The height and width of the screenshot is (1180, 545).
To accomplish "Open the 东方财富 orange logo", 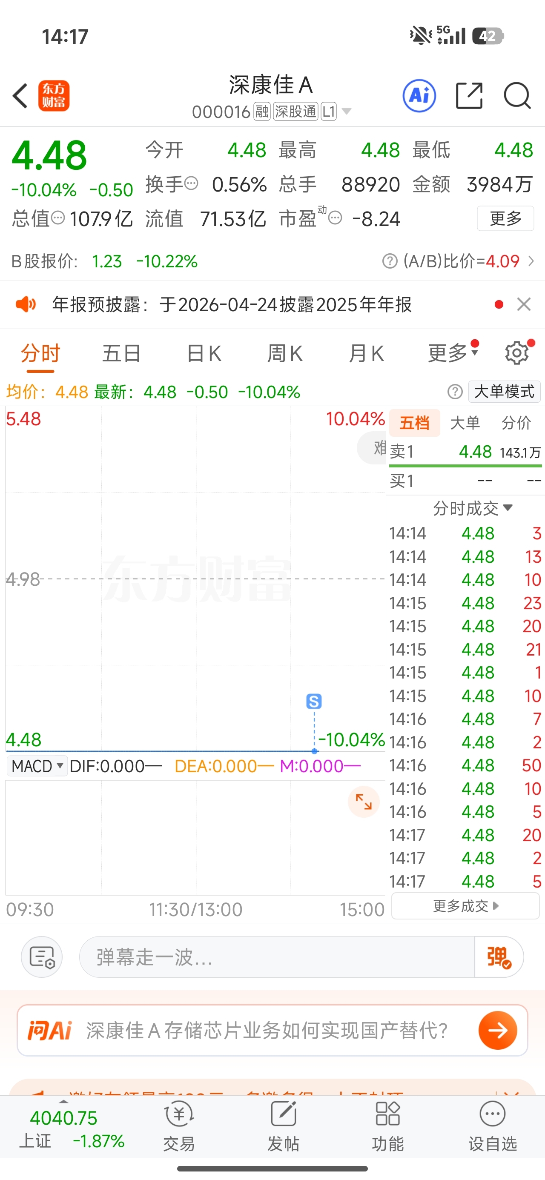I will [54, 96].
